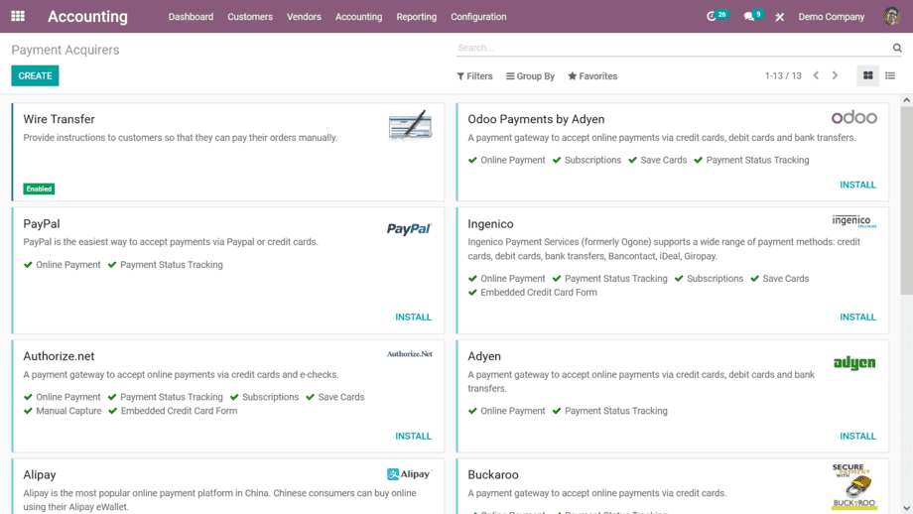The width and height of the screenshot is (913, 514).
Task: Click in the search input field
Action: (x=670, y=48)
